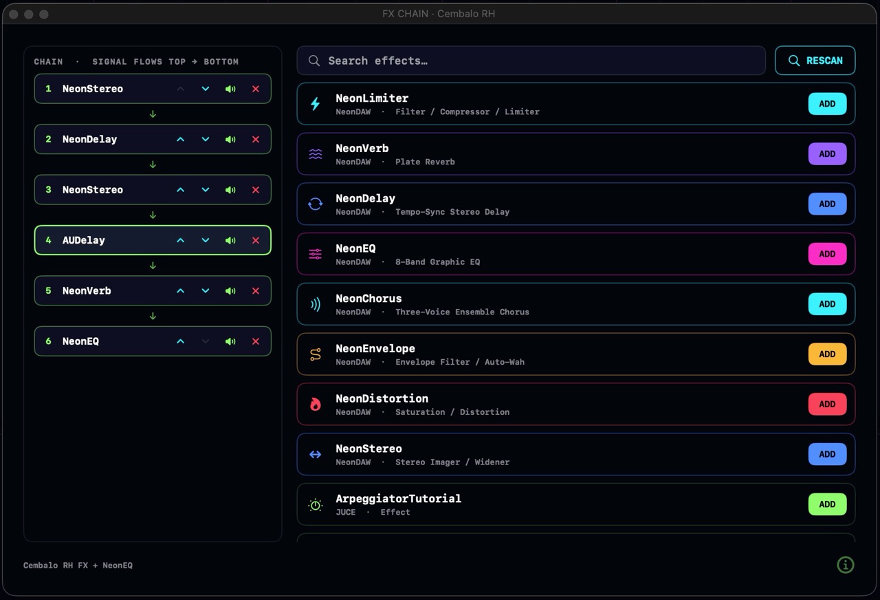Move slot 2 NeonDelay up
This screenshot has height=600, width=880.
tap(180, 139)
